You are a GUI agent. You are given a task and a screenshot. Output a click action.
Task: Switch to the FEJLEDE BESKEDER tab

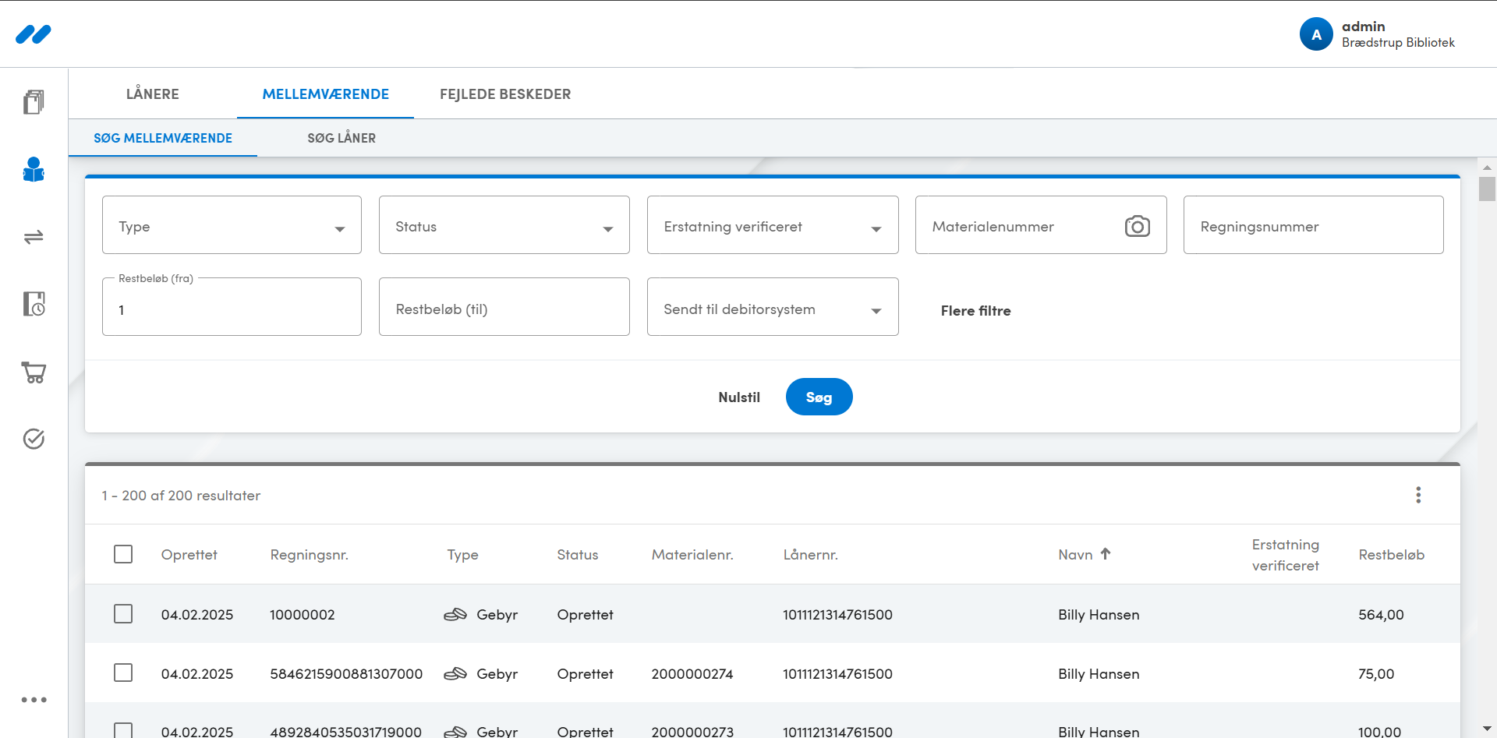tap(505, 94)
